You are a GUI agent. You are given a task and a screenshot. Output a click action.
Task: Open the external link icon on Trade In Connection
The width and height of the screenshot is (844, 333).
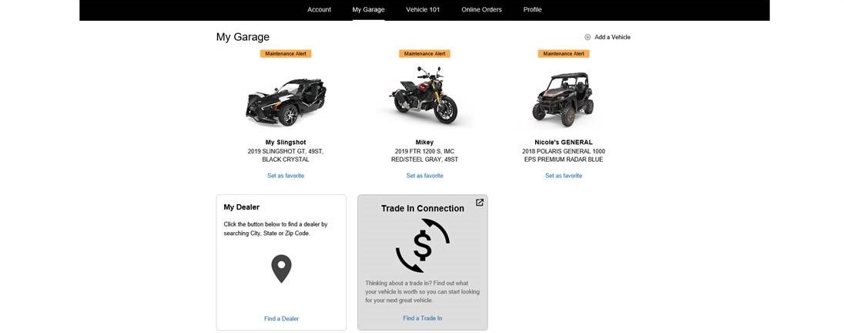[480, 203]
